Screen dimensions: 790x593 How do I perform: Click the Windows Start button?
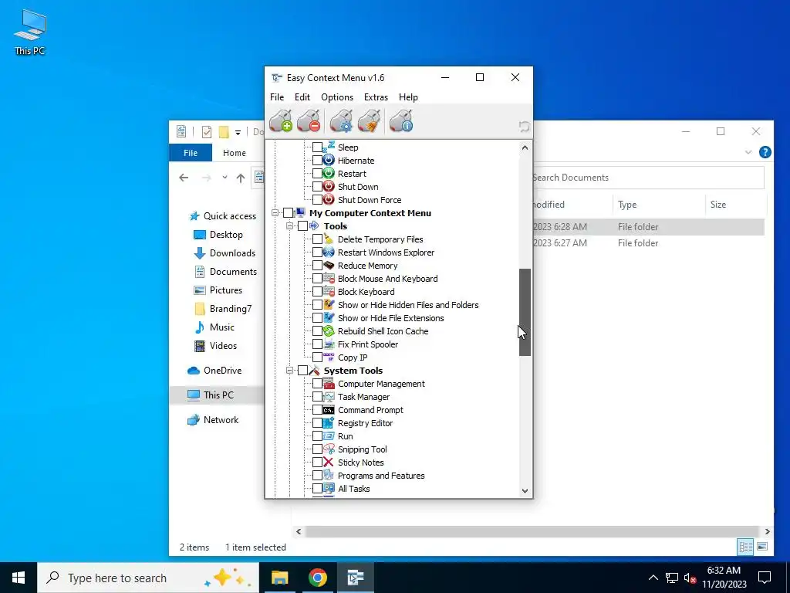19,578
